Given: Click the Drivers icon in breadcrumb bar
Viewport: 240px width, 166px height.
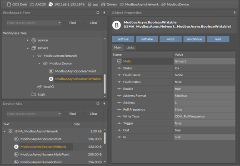Looking at the screenshot, I should 103,5.
